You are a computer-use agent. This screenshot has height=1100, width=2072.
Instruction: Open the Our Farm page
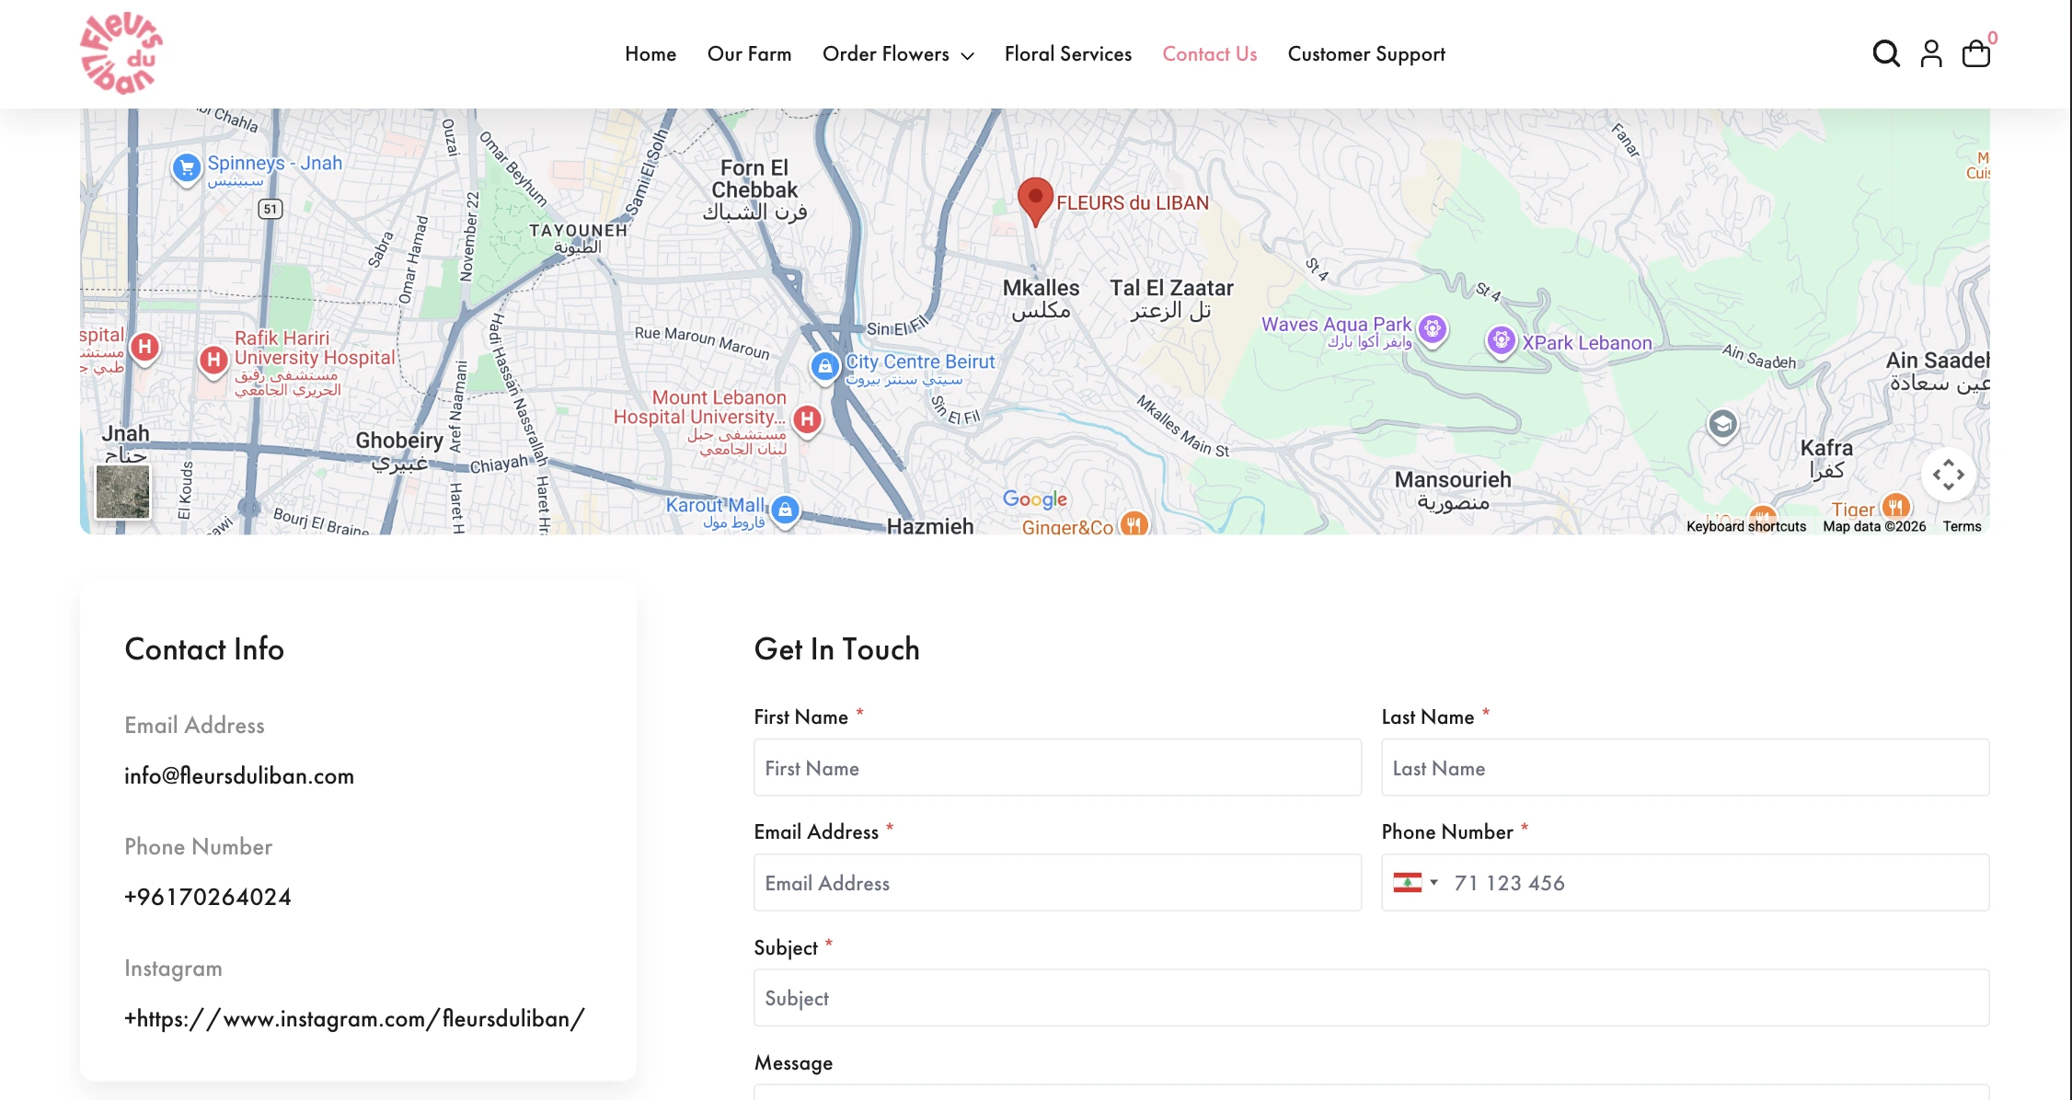tap(750, 54)
